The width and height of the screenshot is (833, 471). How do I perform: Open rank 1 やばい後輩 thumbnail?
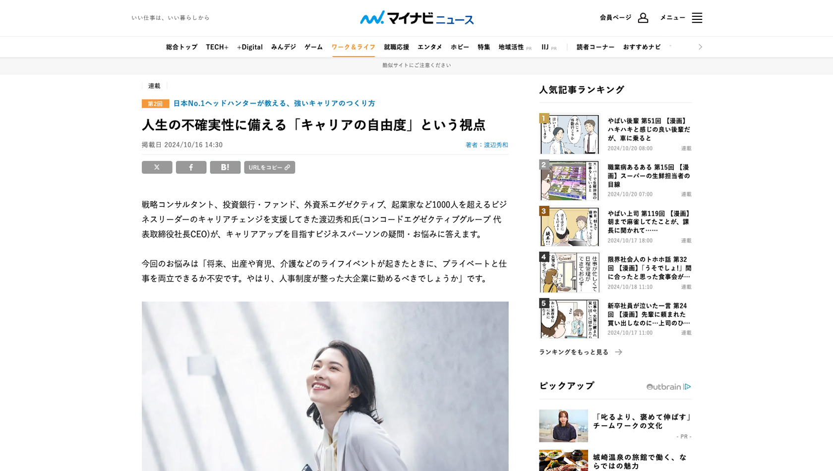click(569, 134)
